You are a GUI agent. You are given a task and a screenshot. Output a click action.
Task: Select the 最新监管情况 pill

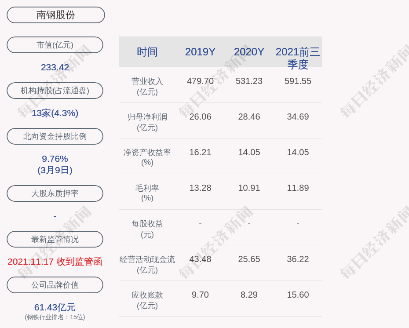55,239
